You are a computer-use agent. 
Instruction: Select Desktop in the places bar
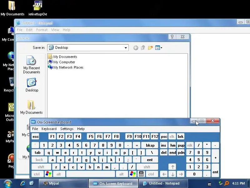[x=32, y=85]
